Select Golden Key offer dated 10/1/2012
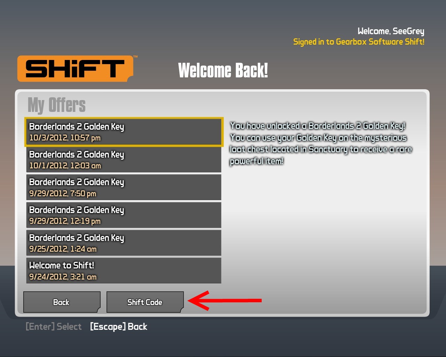 124,160
